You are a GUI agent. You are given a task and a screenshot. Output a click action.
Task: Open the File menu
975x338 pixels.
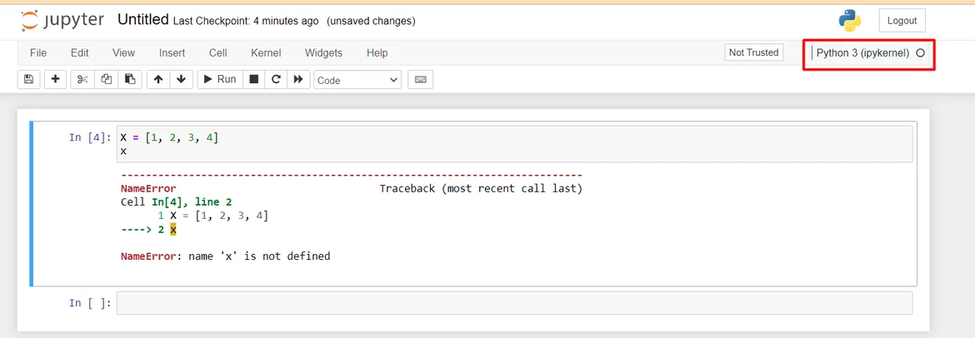(38, 52)
